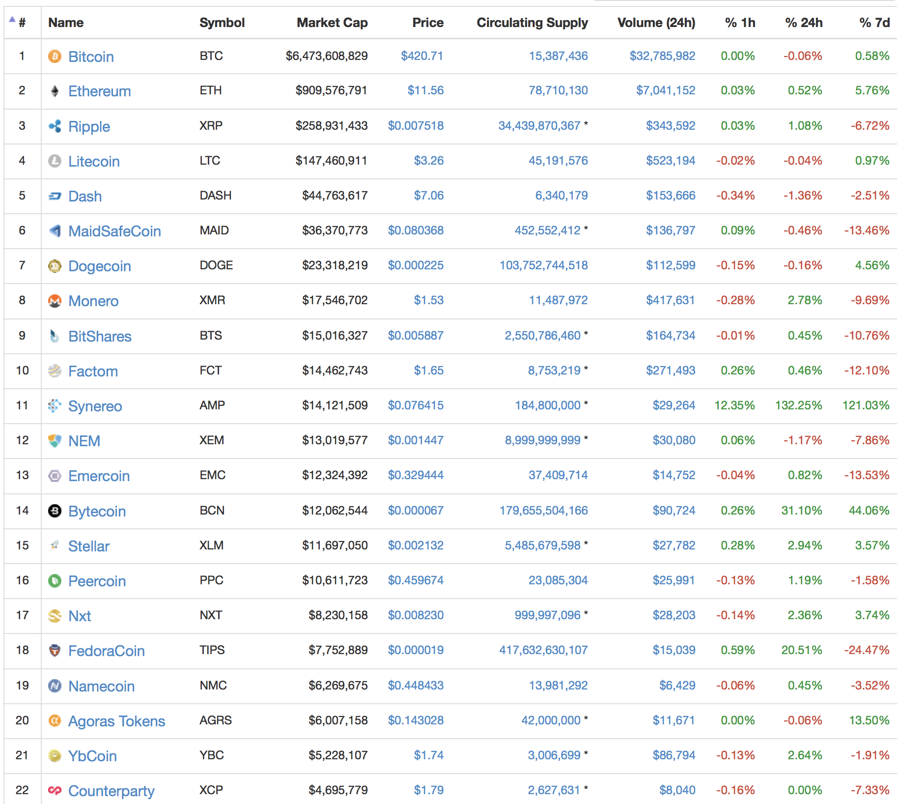
Task: Click the Synereo logo icon
Action: (x=55, y=406)
